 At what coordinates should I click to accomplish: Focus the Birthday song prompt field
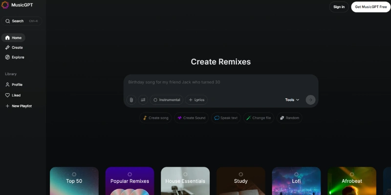click(x=221, y=82)
